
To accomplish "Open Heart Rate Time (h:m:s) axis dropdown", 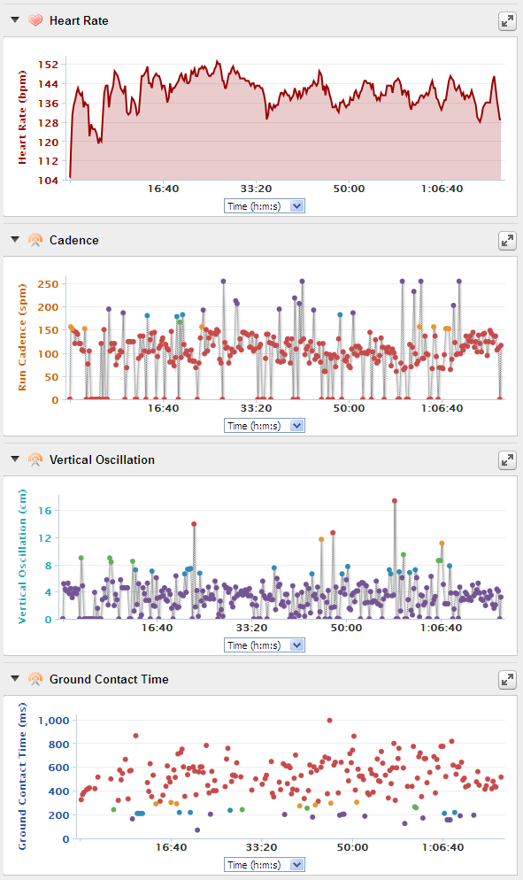I will pos(265,206).
